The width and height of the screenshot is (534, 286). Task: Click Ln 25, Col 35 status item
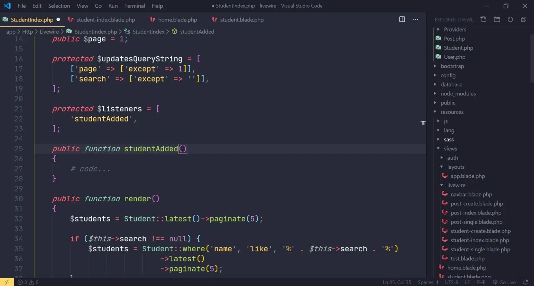(x=397, y=282)
